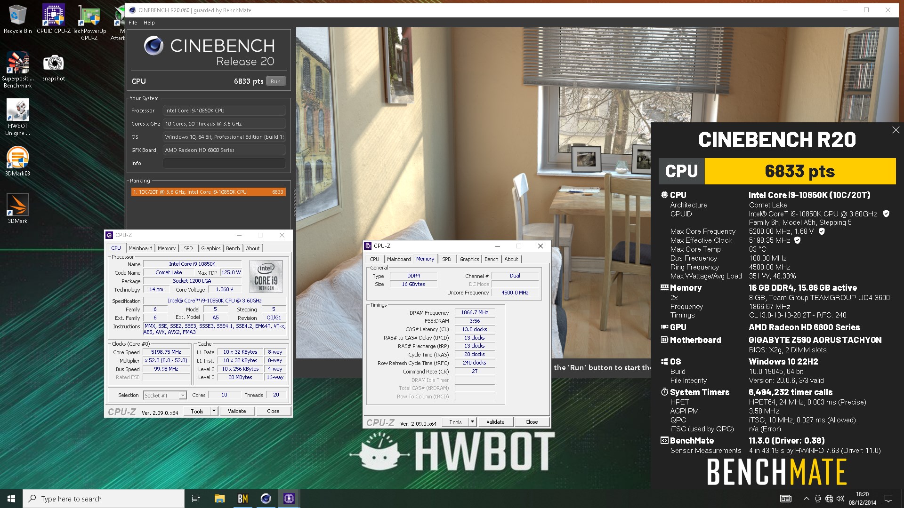Open HWBOT Unigine desktop shortcut
Viewport: 904px width, 508px height.
tap(17, 117)
